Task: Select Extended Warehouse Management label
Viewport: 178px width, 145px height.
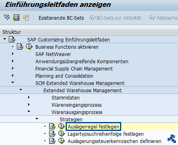Action: [83, 91]
